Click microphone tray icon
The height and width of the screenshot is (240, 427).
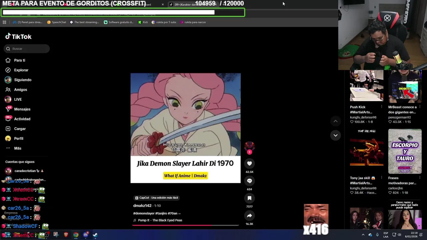click(x=377, y=235)
